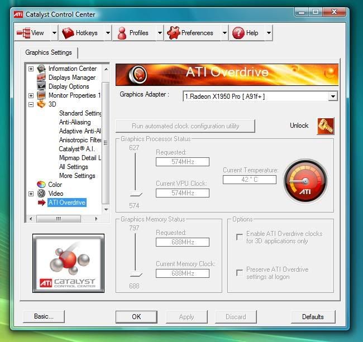Select Standard Settings under 3D
Screen dimensions: 363x342
[x=80, y=113]
